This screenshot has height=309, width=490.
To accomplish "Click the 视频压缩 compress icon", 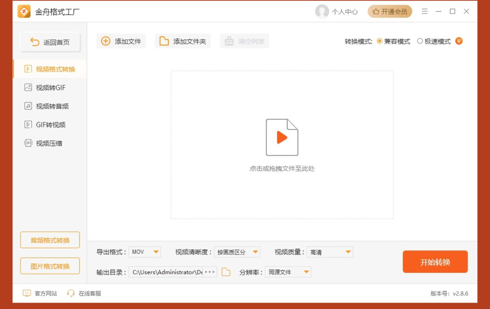I will (x=28, y=143).
